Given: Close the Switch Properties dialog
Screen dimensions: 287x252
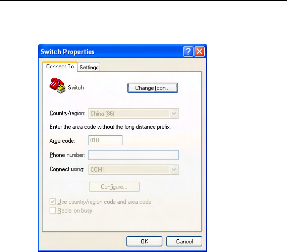Looking at the screenshot, I should (199, 51).
